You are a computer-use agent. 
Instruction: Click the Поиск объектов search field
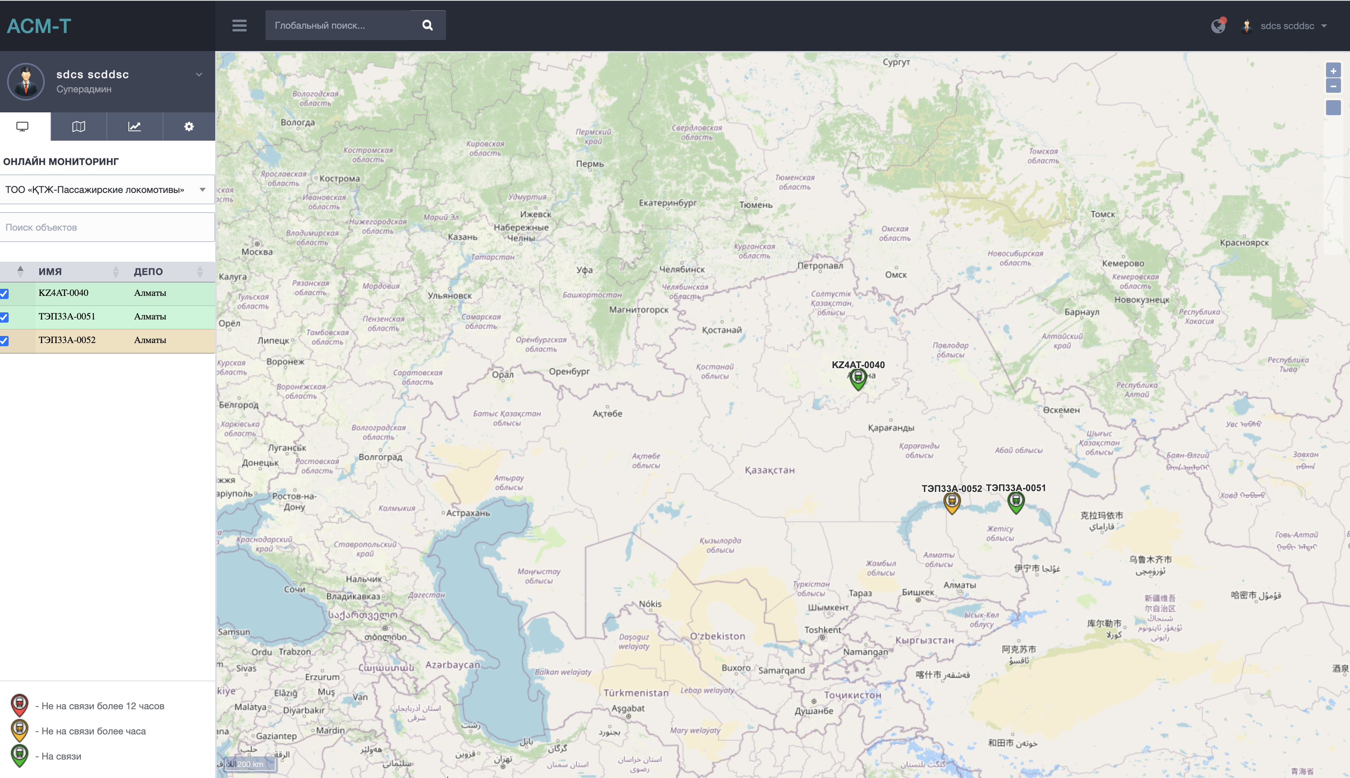(107, 227)
